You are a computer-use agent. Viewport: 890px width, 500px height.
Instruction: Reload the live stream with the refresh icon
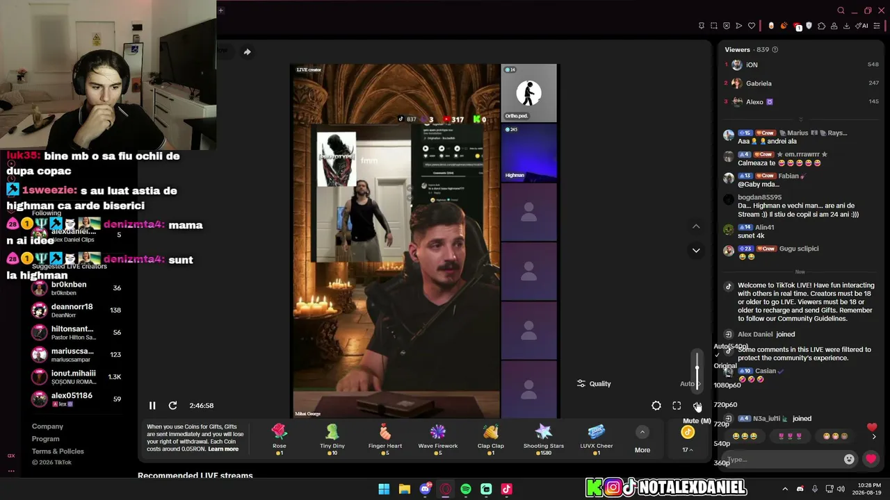click(x=172, y=406)
